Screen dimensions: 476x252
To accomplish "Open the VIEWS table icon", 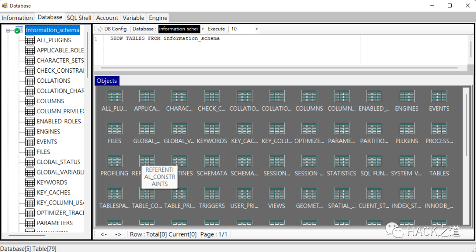I will point(277,194).
